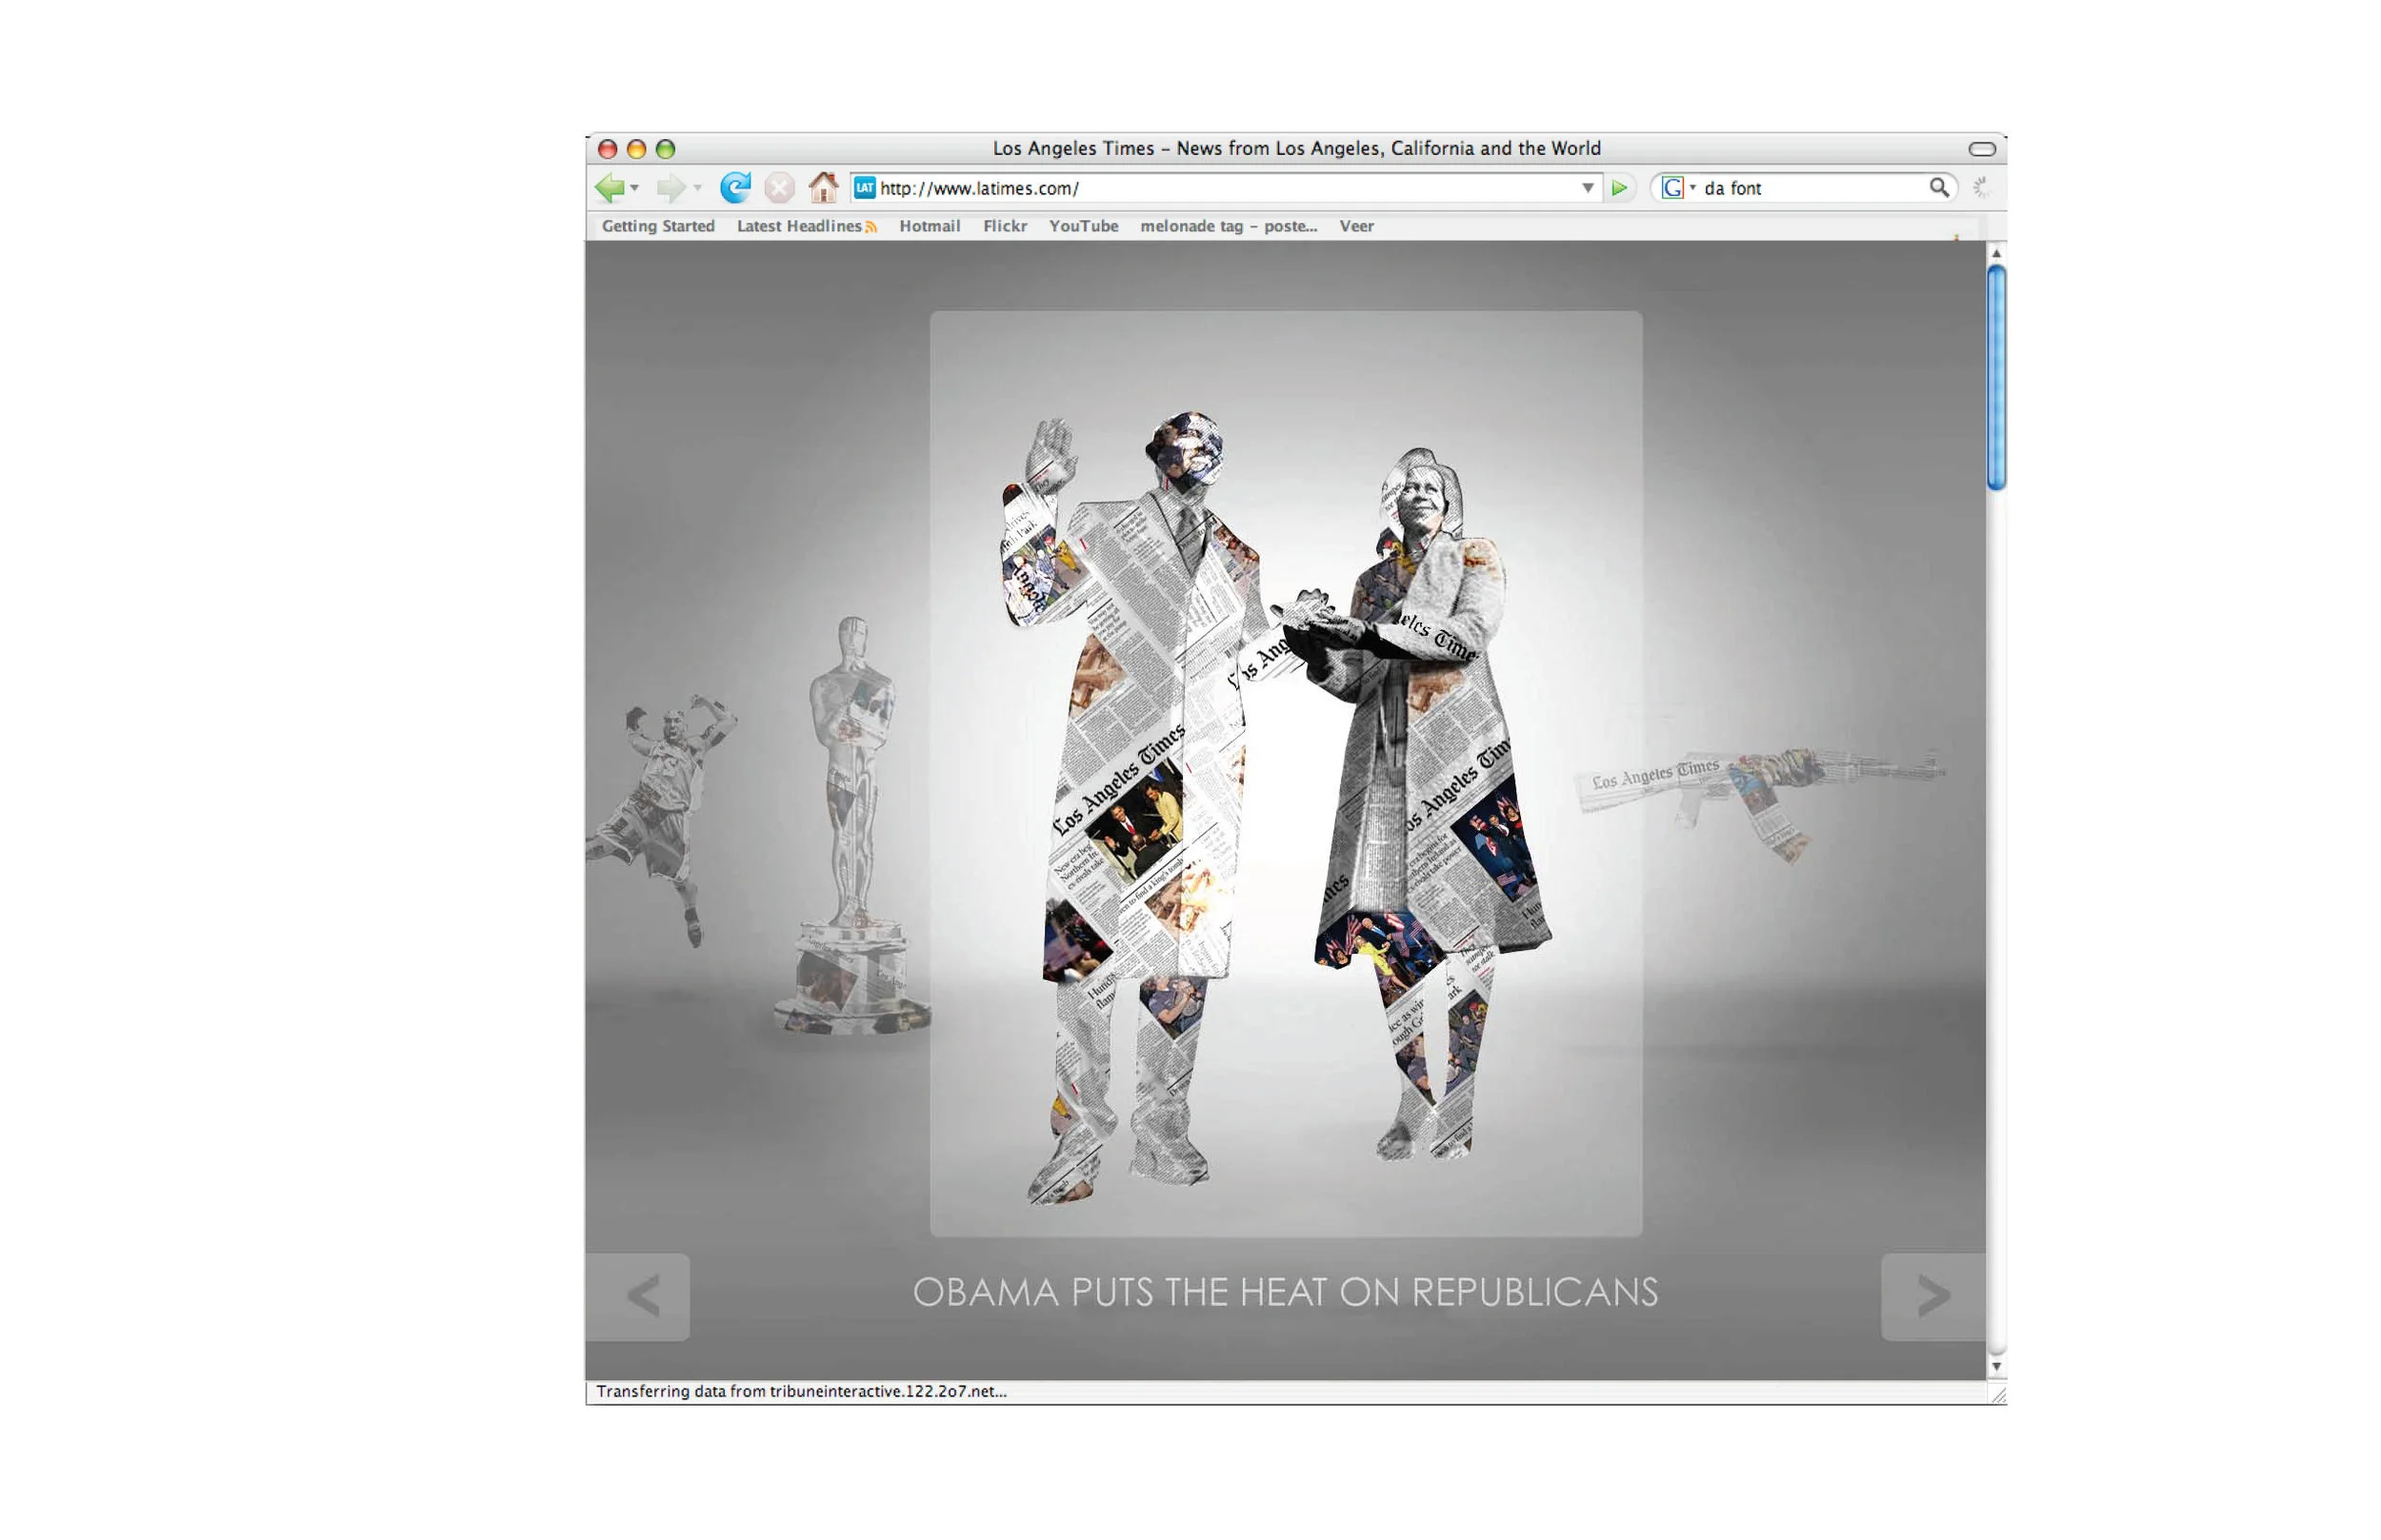The height and width of the screenshot is (1540, 2381).
Task: Click the Stop loading icon
Action: click(779, 188)
